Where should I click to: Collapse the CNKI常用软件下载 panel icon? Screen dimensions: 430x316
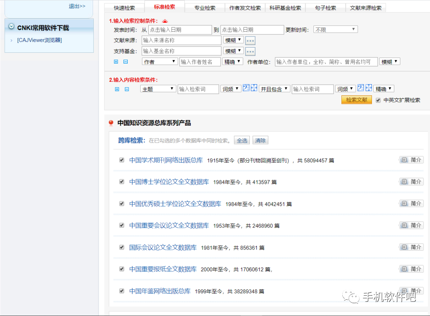tap(12, 27)
